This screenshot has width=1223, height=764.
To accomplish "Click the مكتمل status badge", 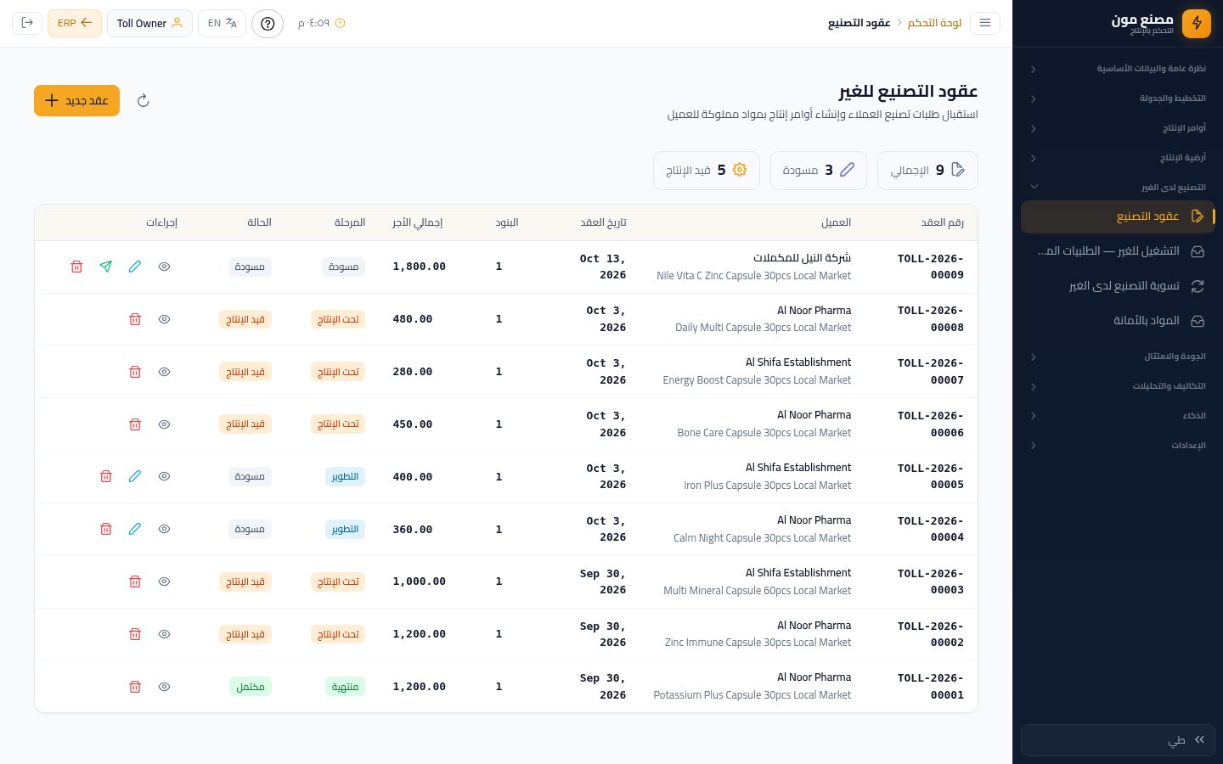I will pos(251,687).
